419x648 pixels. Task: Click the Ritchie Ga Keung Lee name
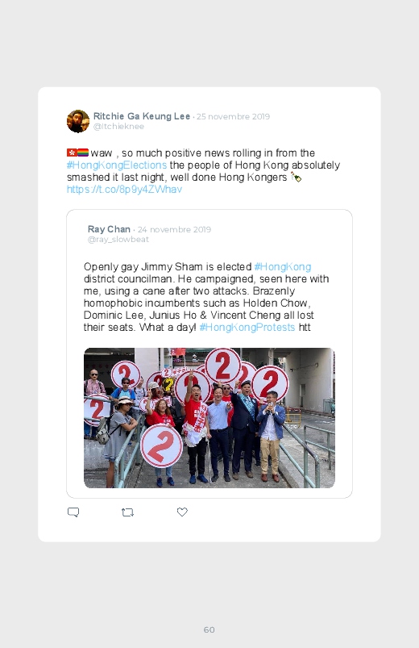coord(142,116)
